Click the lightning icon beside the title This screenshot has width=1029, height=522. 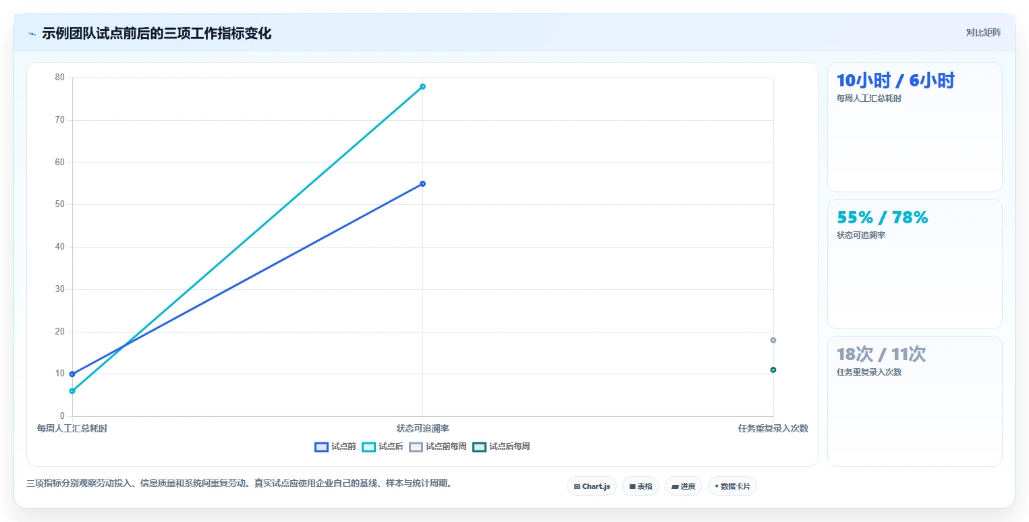click(x=32, y=34)
